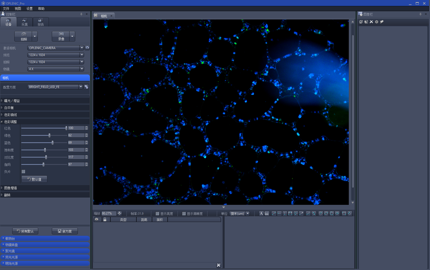
Task: Toggle the 负片 negative checkbox
Action: click(x=23, y=172)
